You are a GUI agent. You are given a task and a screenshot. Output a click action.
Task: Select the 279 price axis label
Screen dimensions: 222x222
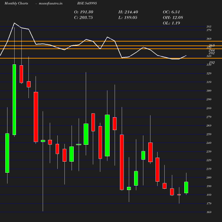pyautogui.click(x=209, y=117)
